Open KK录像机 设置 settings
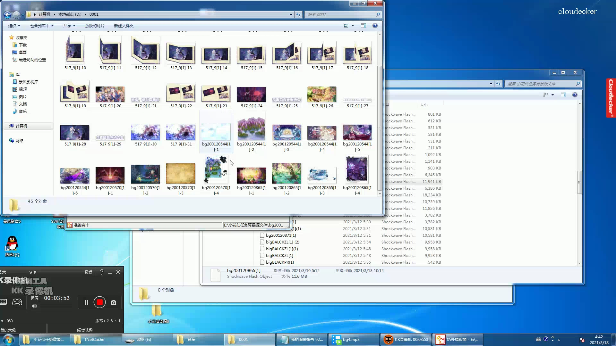 (x=88, y=272)
